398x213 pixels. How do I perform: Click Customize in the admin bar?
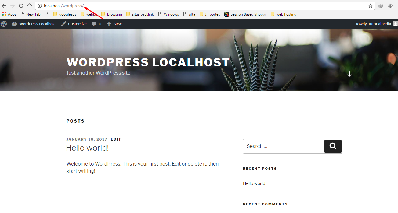[74, 24]
